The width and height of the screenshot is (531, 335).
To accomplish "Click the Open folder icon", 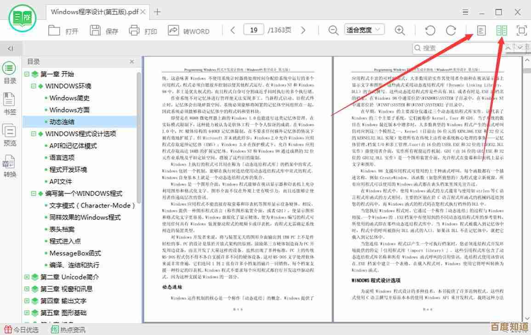I will (54, 31).
